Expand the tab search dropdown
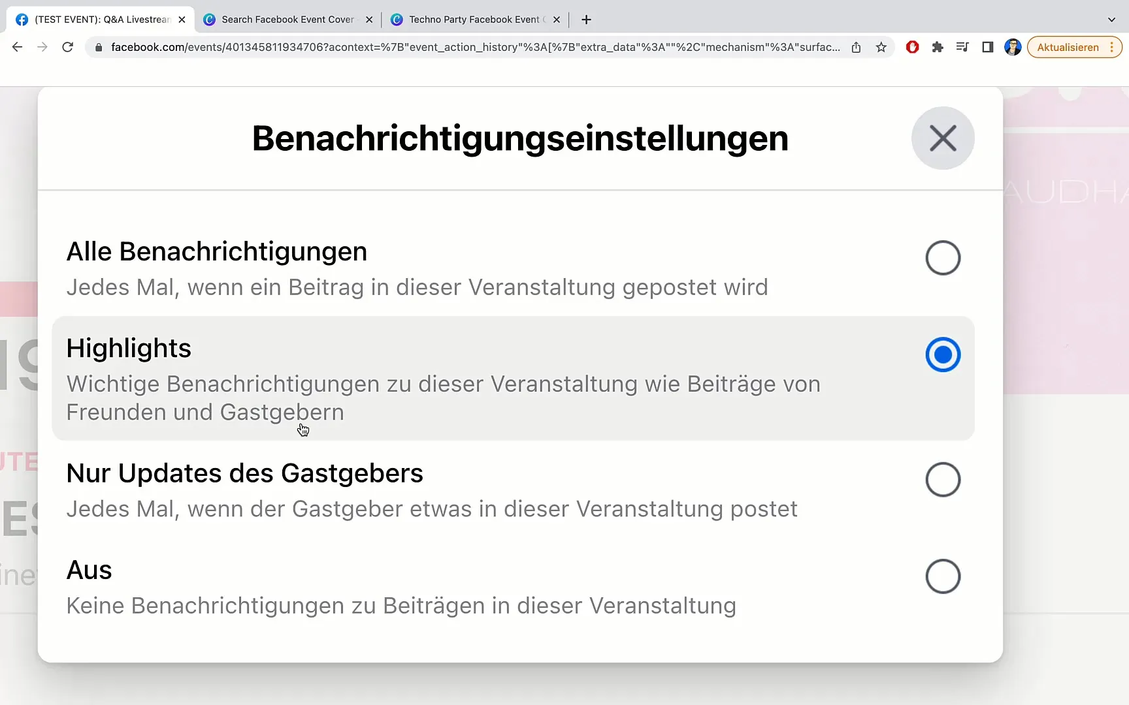This screenshot has width=1129, height=705. 1111,20
